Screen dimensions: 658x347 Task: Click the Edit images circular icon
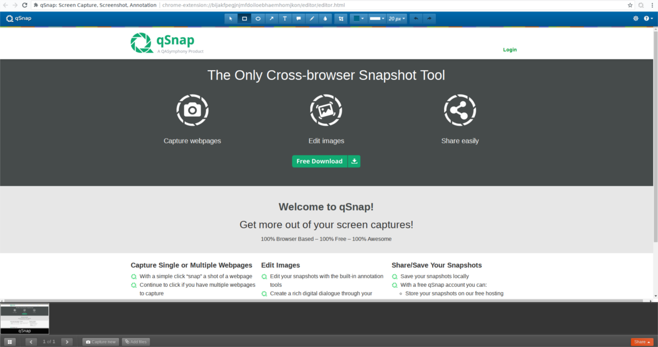point(326,110)
